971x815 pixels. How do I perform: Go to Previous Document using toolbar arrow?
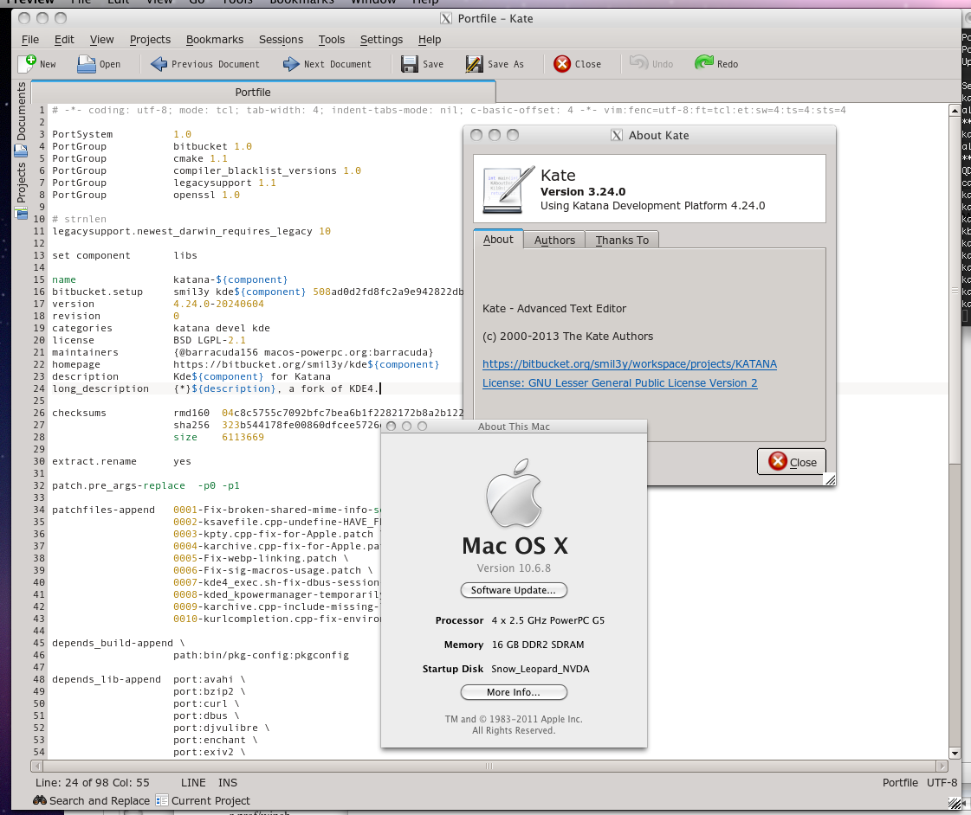tap(159, 63)
